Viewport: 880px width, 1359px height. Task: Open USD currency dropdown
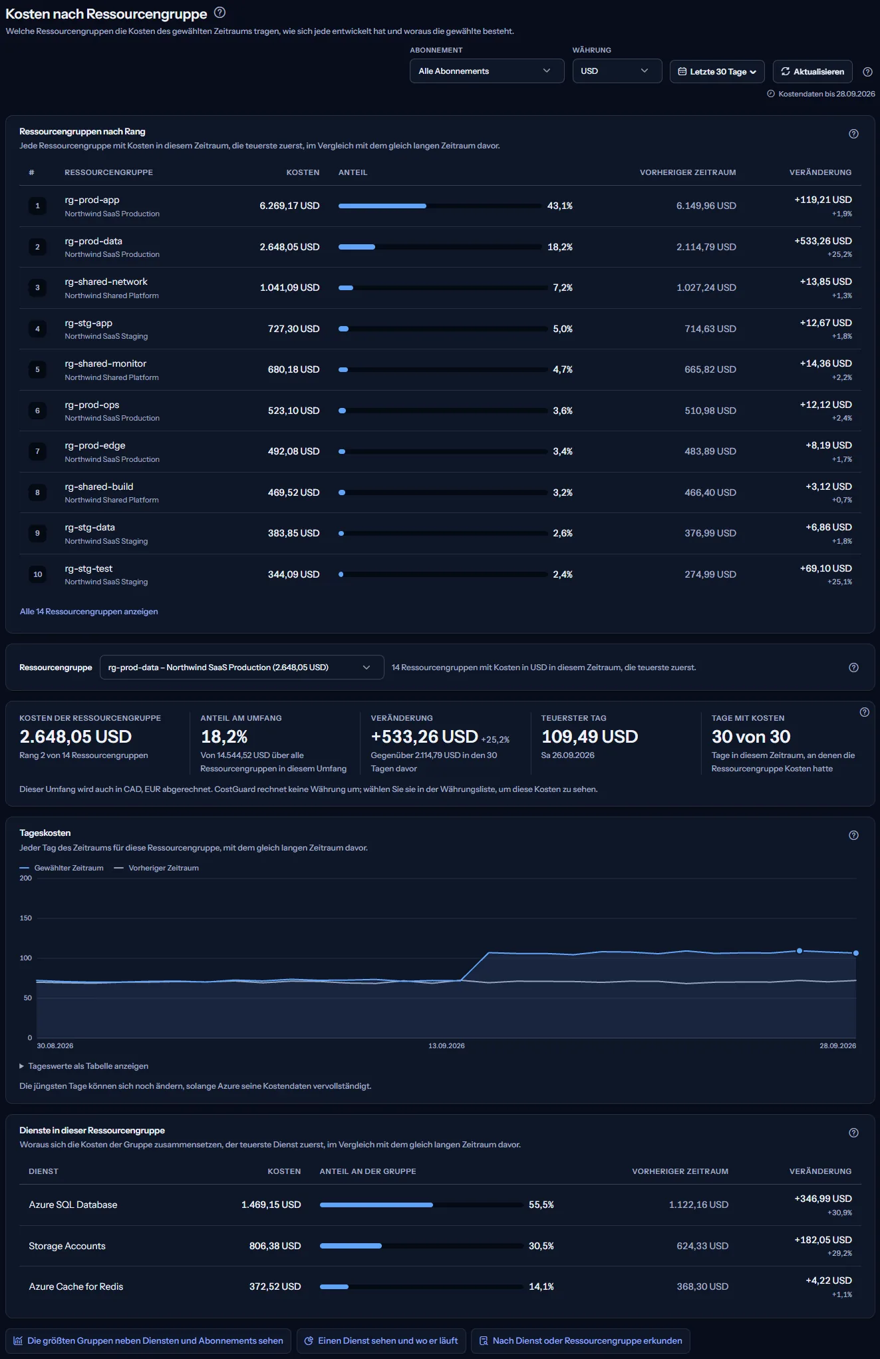pos(617,71)
